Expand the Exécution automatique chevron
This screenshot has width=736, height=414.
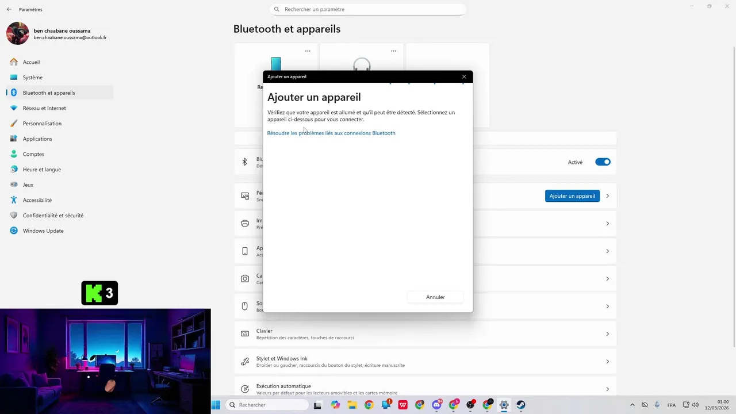point(607,389)
